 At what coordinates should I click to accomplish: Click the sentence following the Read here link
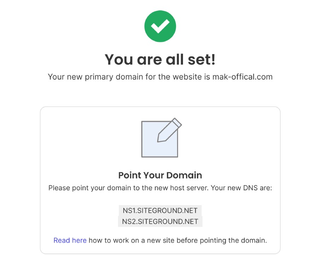click(177, 240)
